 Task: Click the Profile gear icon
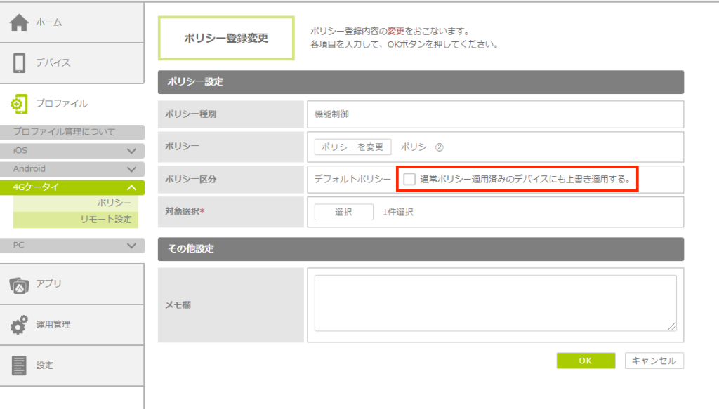click(x=19, y=103)
